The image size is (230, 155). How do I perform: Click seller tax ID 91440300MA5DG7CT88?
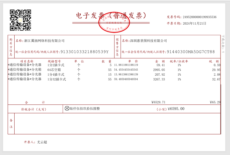click(191, 52)
